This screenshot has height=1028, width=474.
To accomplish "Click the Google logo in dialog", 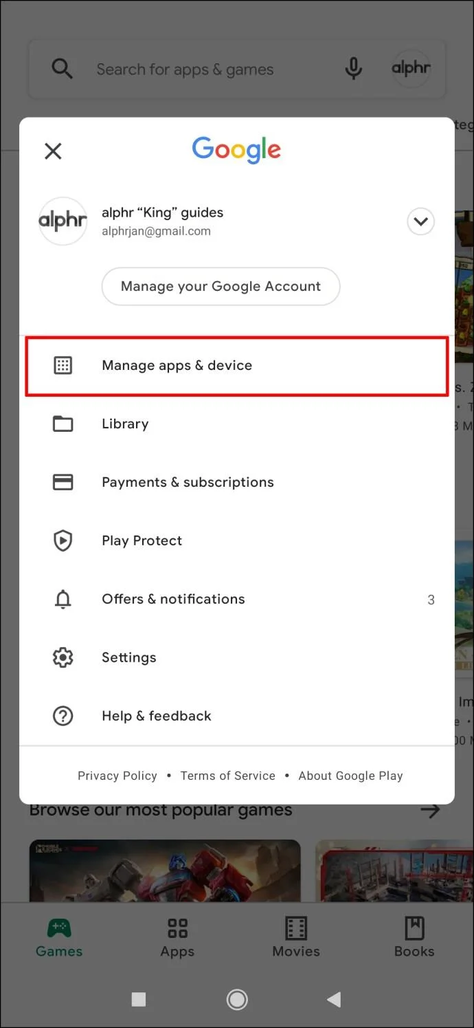I will 236,151.
